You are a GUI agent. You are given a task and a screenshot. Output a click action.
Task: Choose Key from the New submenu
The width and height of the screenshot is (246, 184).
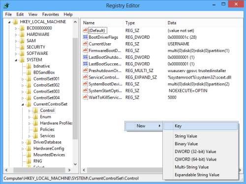tap(200, 126)
